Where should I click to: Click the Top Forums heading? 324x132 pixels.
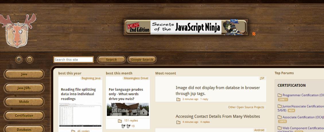pos(284,73)
